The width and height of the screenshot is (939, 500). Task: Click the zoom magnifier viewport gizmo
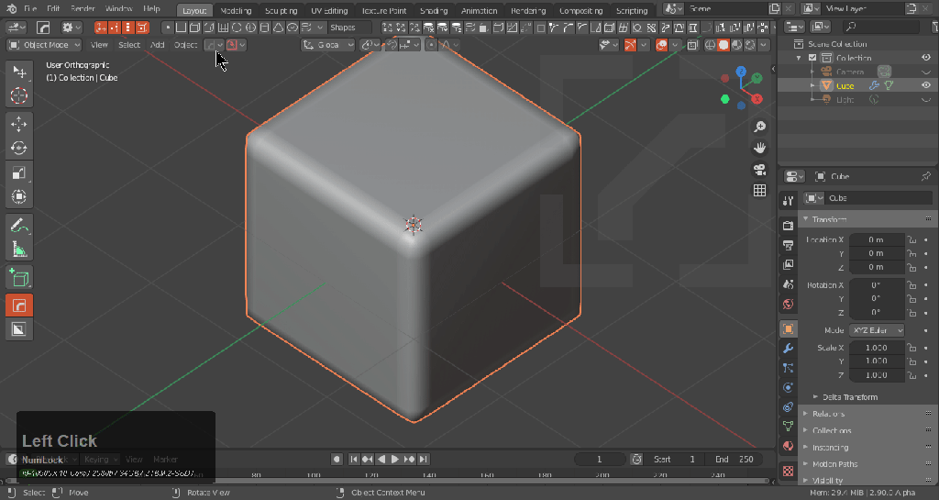tap(759, 127)
